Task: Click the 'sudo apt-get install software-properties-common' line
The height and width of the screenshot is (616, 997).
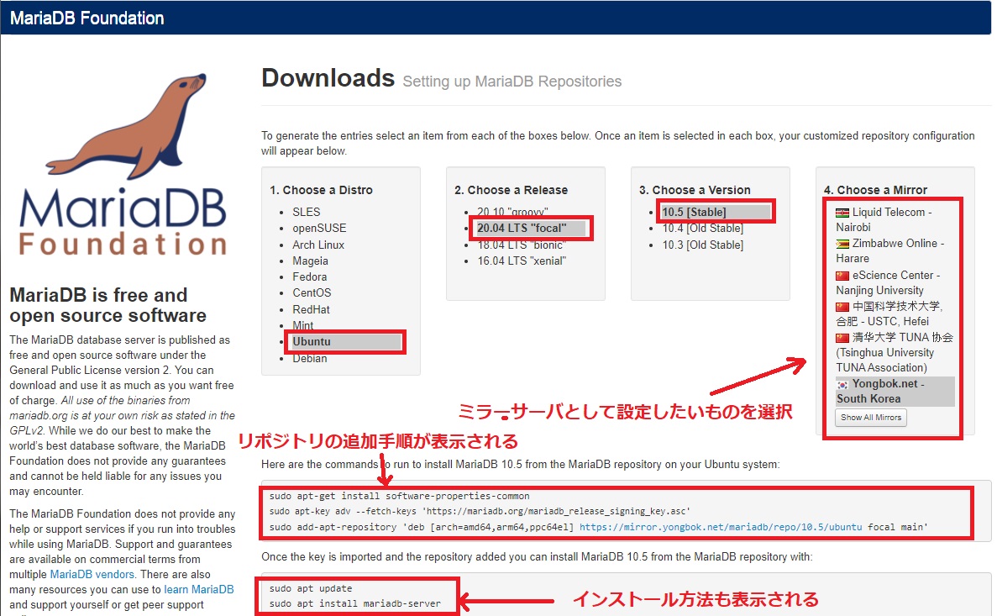Action: click(399, 496)
